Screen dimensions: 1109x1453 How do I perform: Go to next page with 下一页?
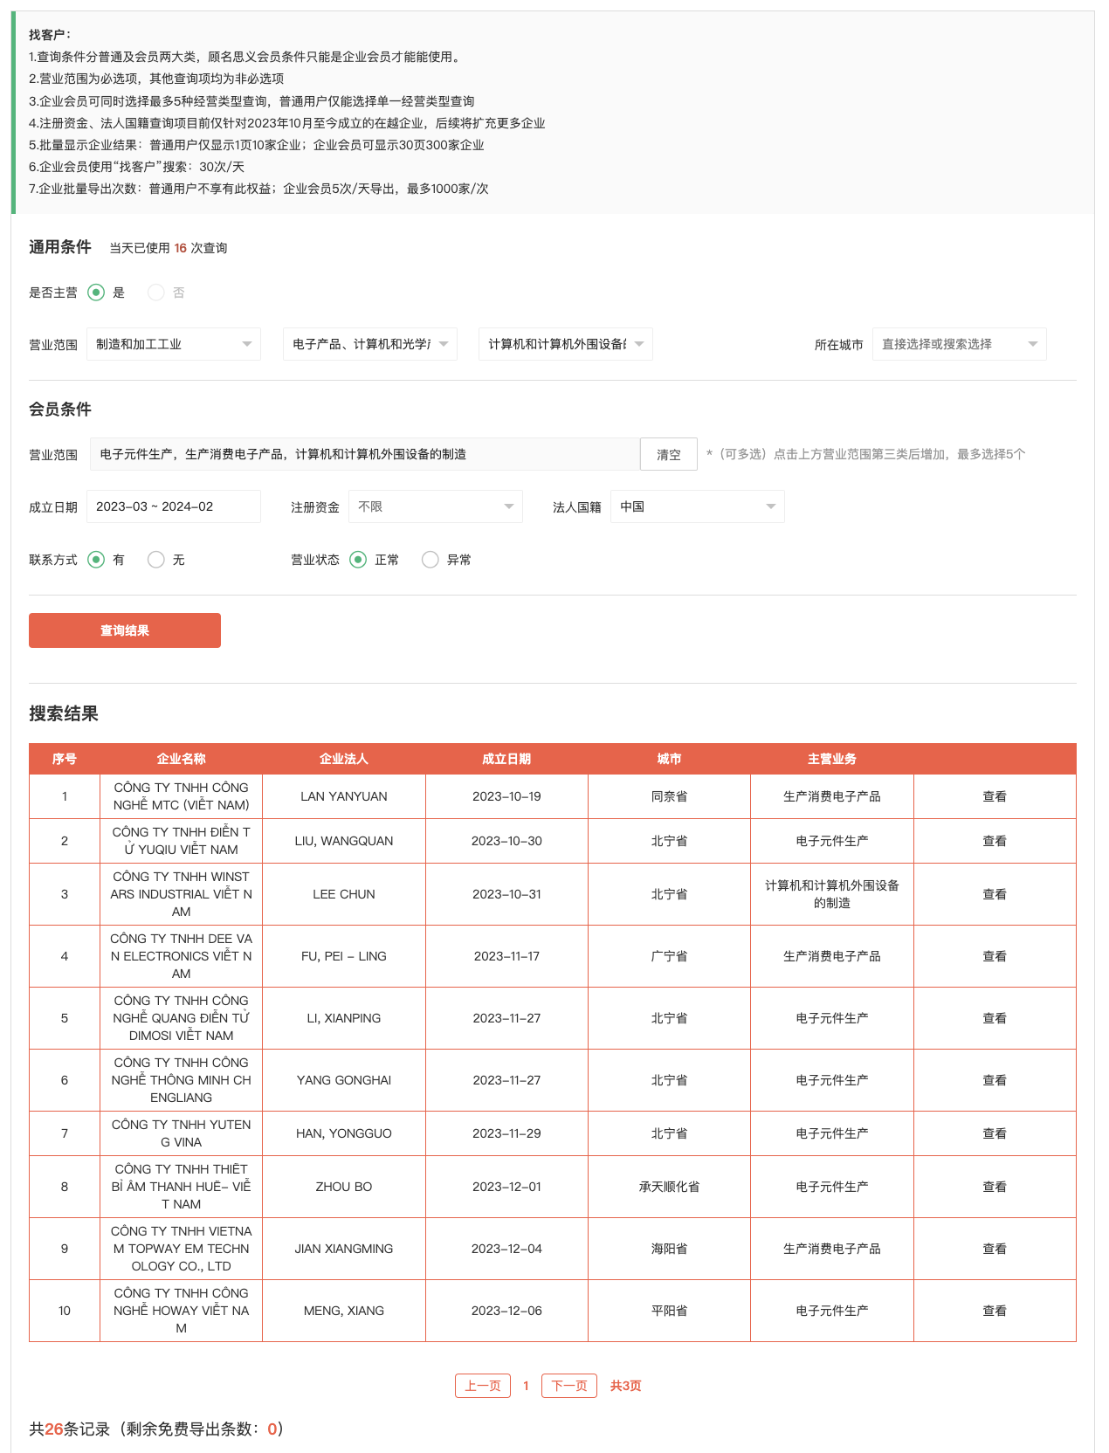(x=569, y=1386)
